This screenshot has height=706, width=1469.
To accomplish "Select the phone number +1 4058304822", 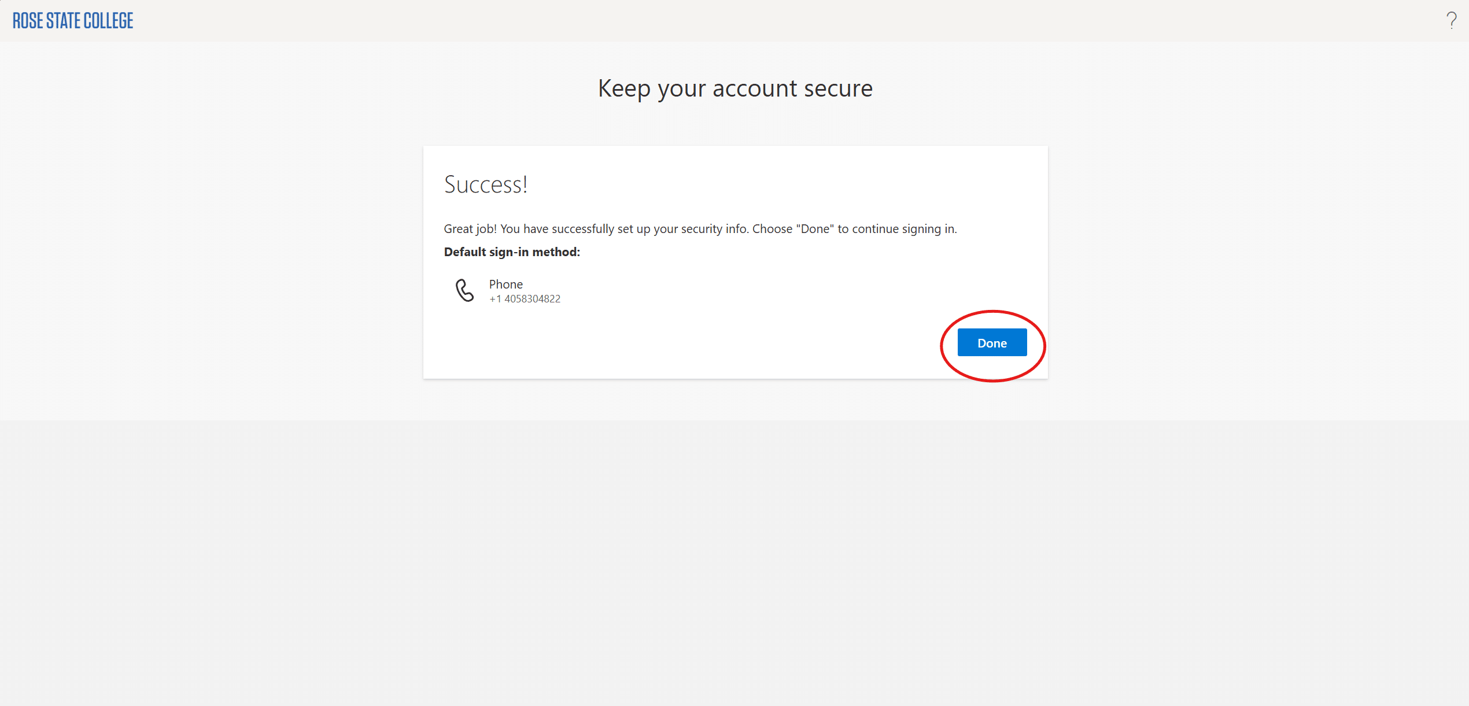I will [x=524, y=299].
